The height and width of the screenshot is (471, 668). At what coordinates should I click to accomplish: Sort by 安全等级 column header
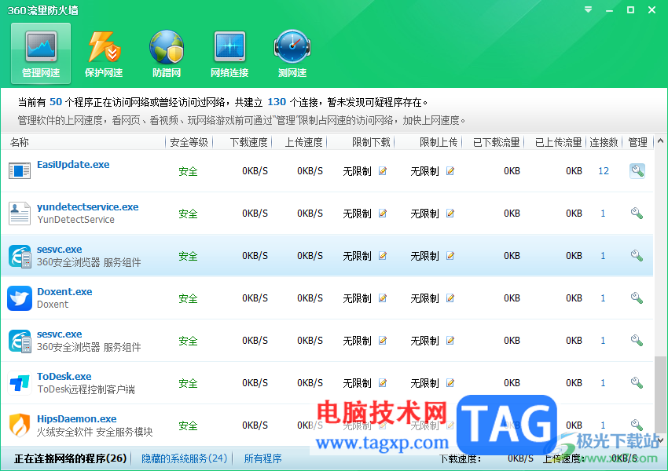(x=189, y=142)
